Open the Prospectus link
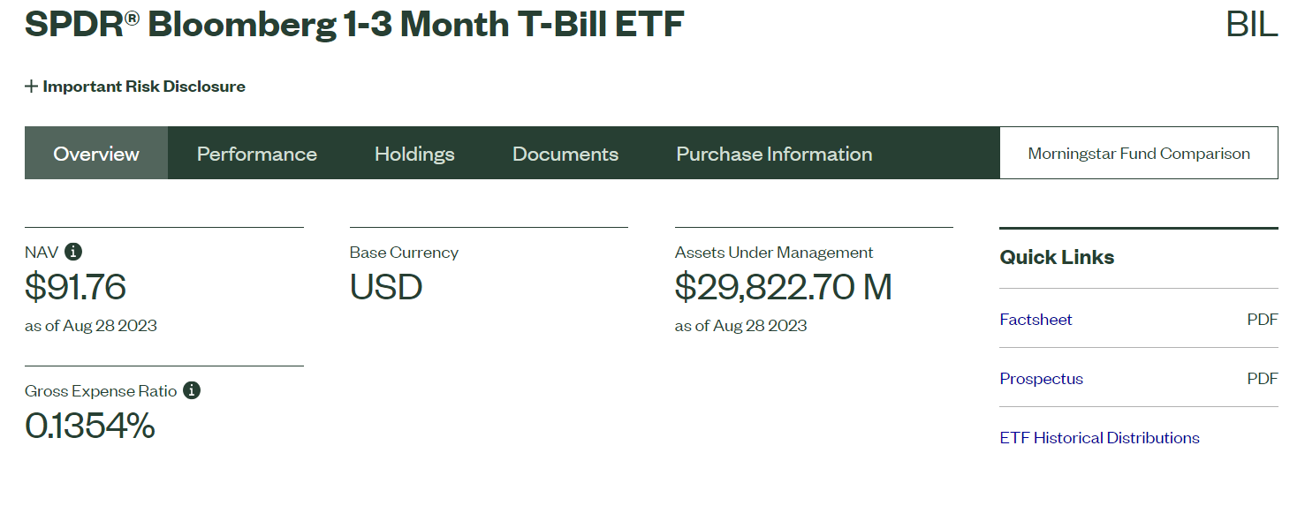Screen dimensions: 1305x521 (1041, 379)
